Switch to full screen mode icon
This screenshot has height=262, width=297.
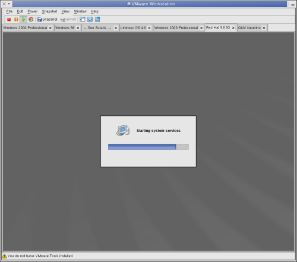(90, 20)
